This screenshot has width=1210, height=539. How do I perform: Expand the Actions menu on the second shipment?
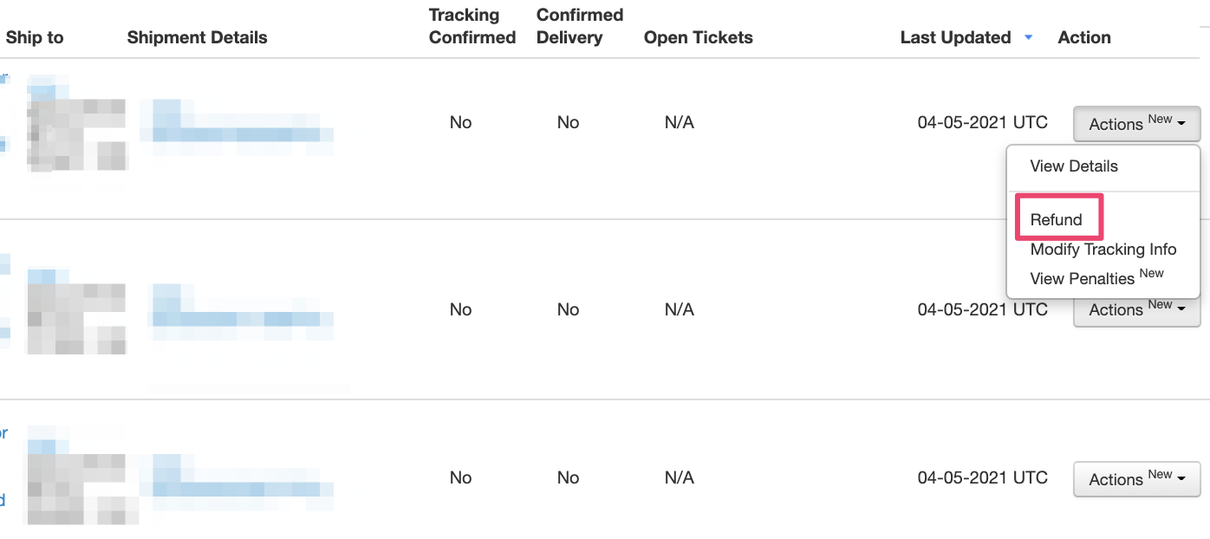[1136, 309]
